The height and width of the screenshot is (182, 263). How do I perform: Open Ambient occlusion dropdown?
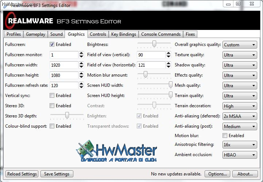240,155
